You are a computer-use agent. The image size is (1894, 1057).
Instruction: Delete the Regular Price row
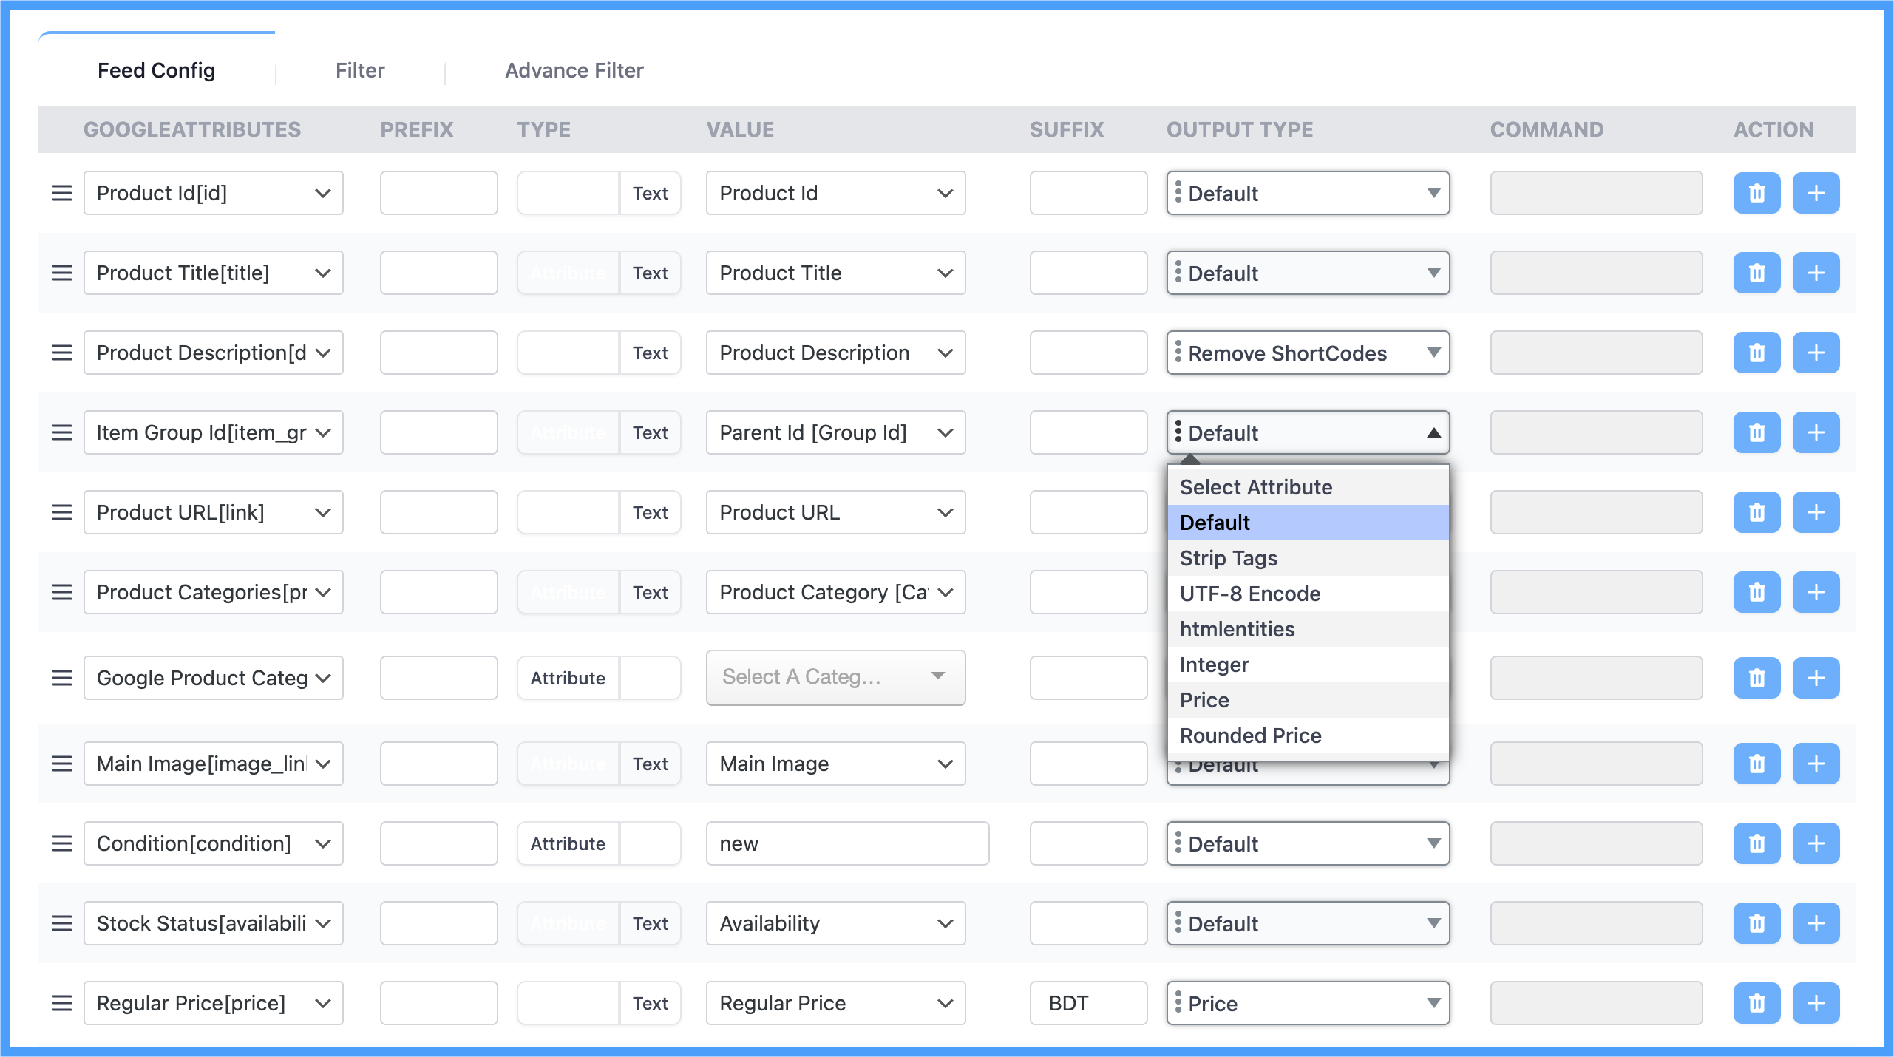click(1756, 1003)
